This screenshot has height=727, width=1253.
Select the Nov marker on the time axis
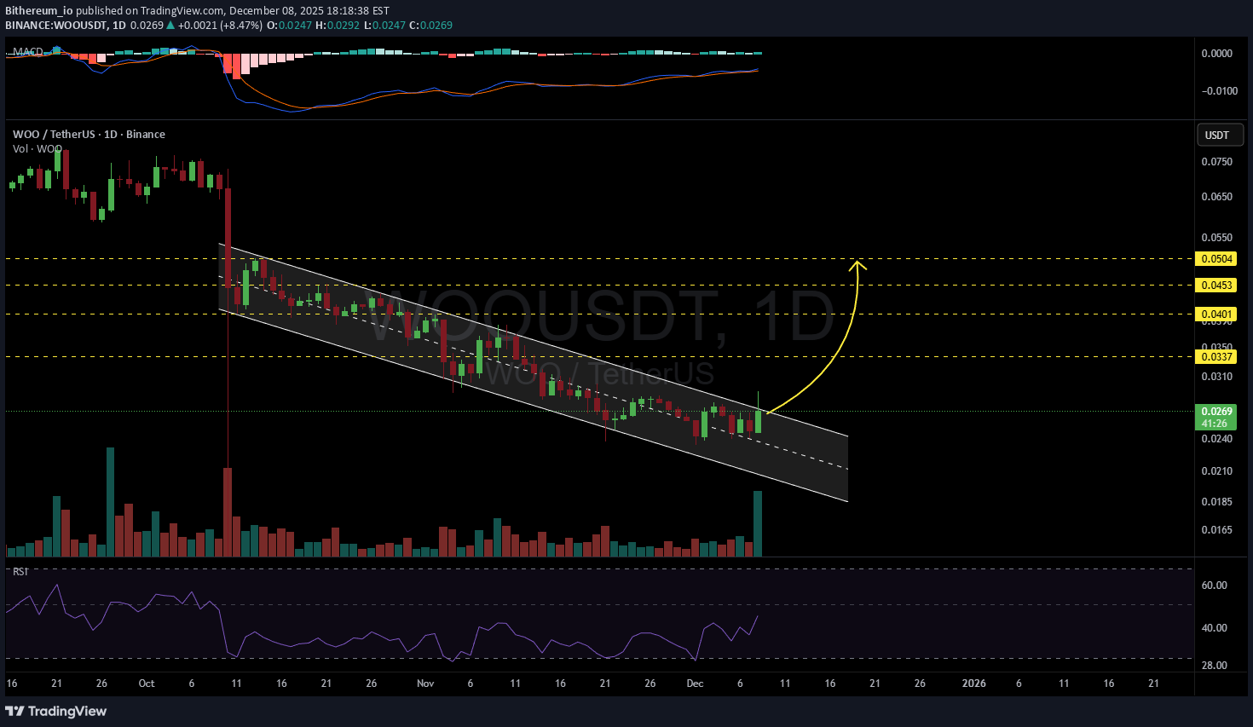425,684
